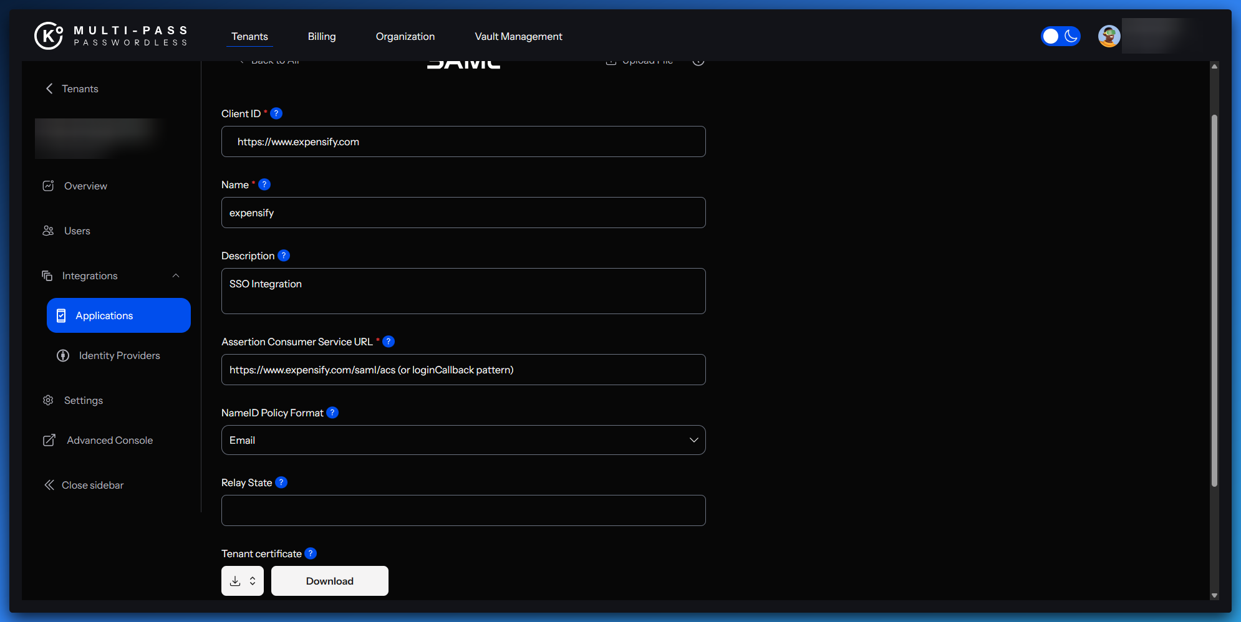Image resolution: width=1241 pixels, height=622 pixels.
Task: Open the Organization tab
Action: [405, 36]
